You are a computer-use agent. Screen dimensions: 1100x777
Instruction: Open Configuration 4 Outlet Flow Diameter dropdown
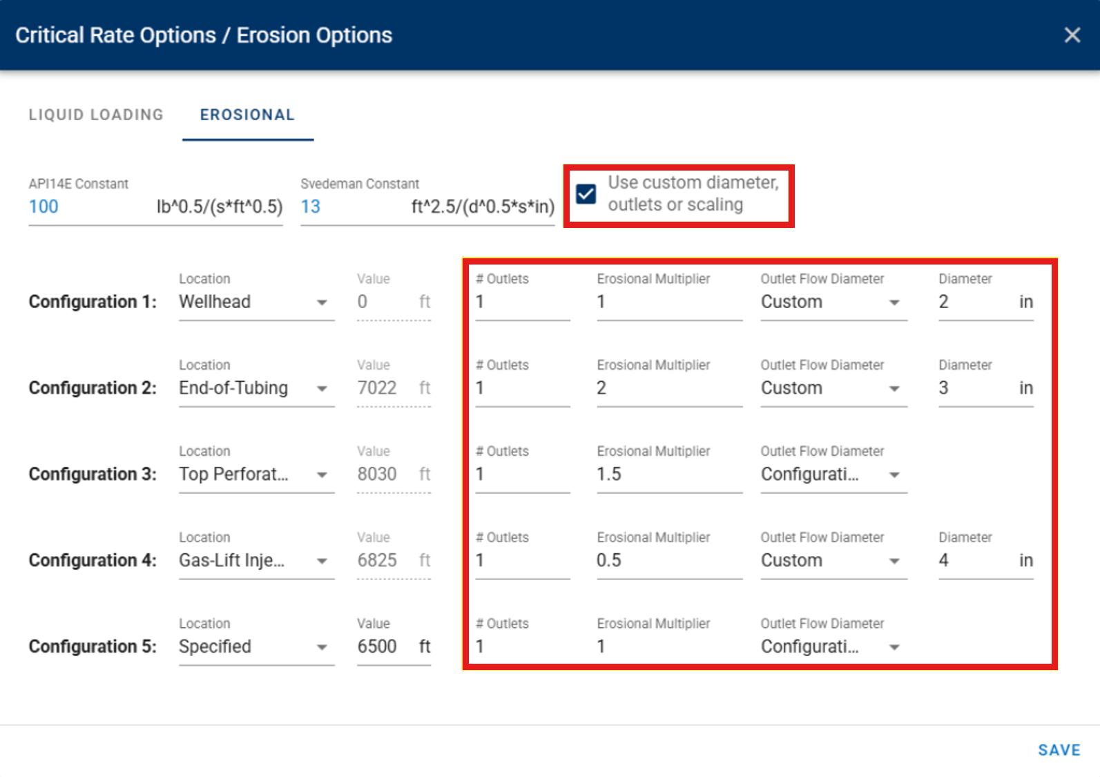point(833,561)
